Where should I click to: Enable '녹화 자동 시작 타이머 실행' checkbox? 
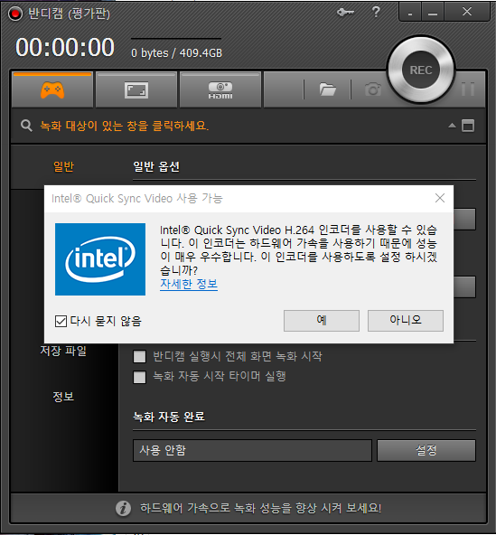(139, 377)
